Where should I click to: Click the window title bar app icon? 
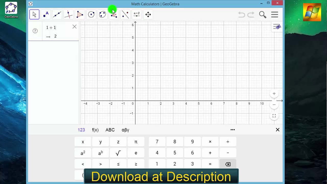point(31,4)
